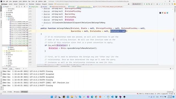Viewport: 176px width, 99px height.
Task: Click the horizontal editor scrollbar
Action: [x=98, y=65]
